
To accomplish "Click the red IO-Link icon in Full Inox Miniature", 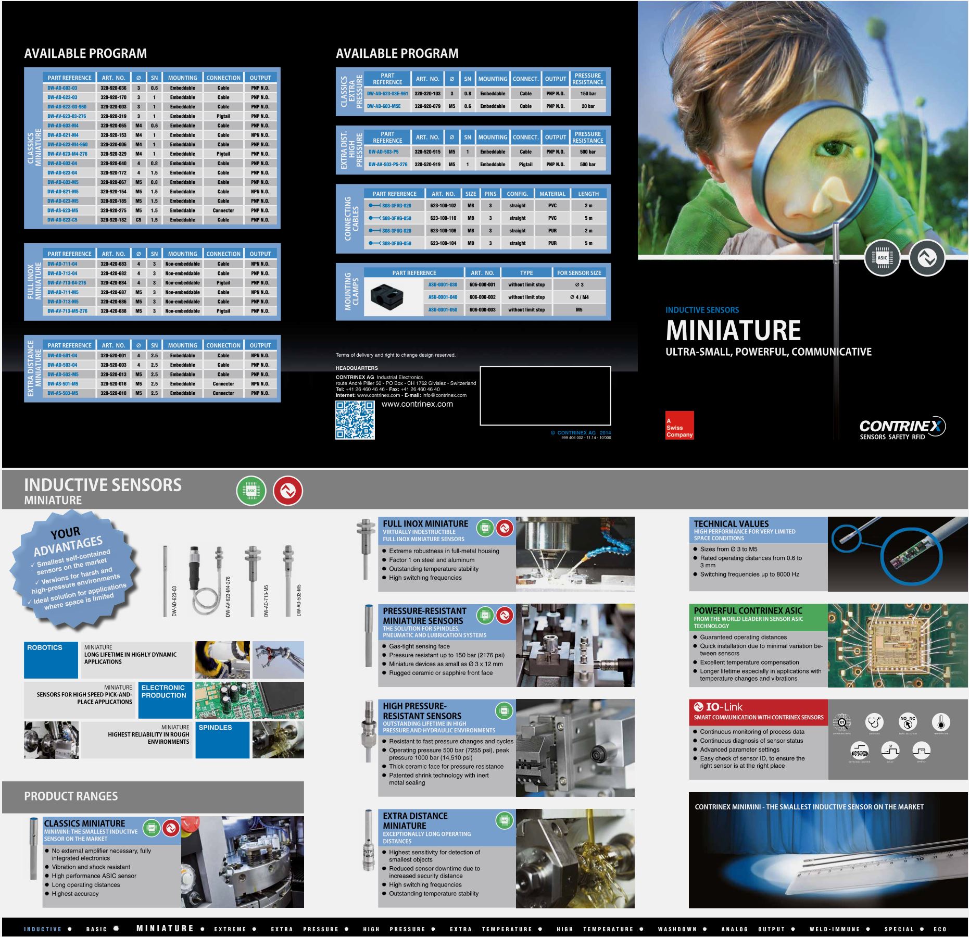I will 504,528.
